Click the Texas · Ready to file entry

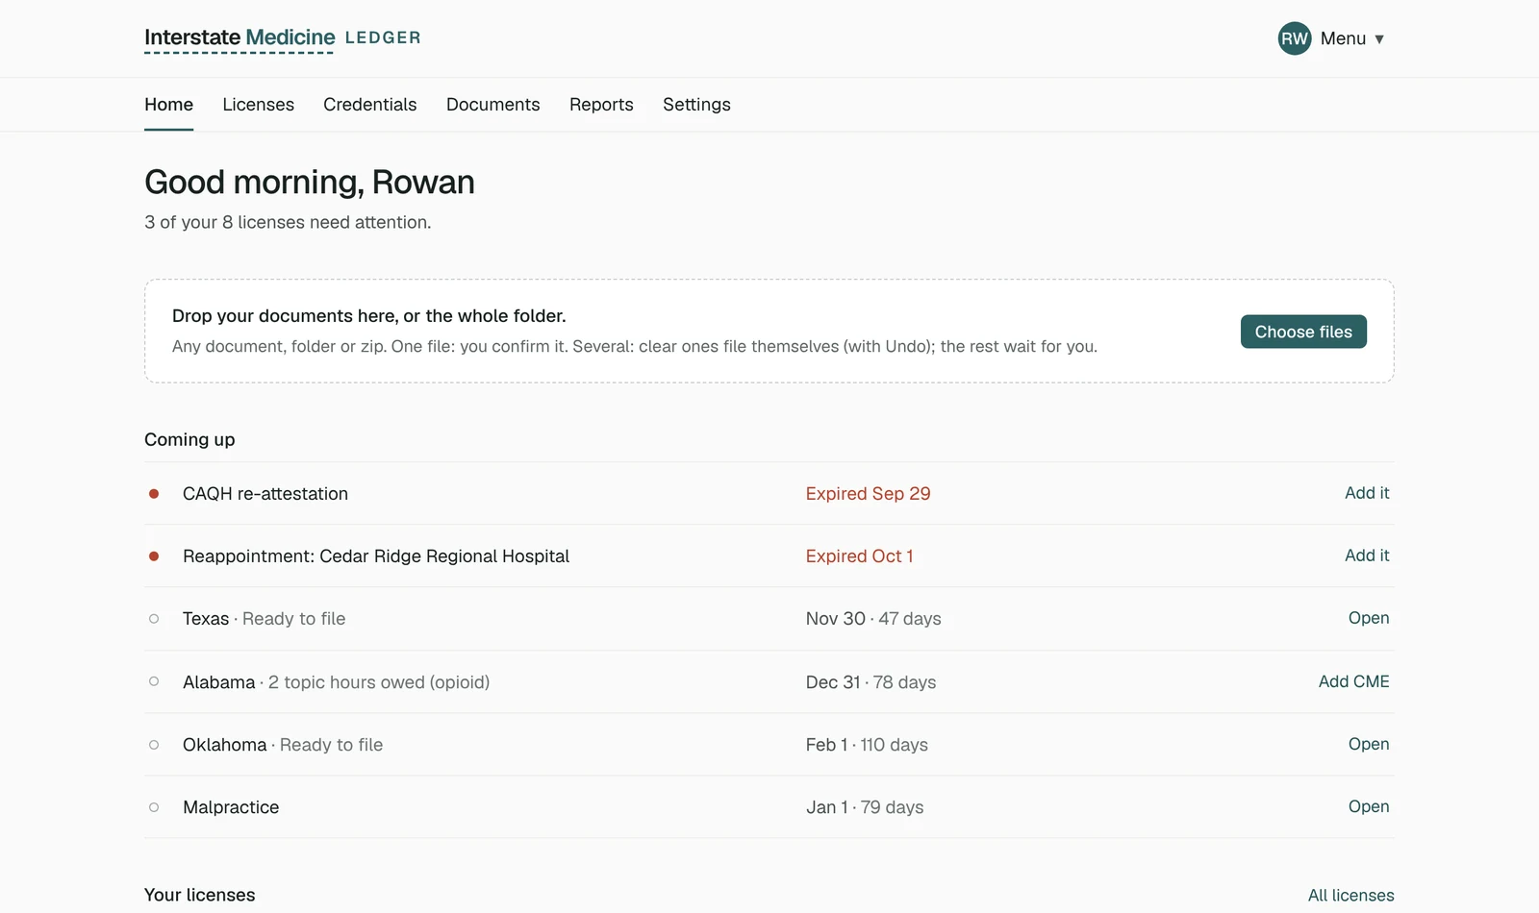(264, 619)
